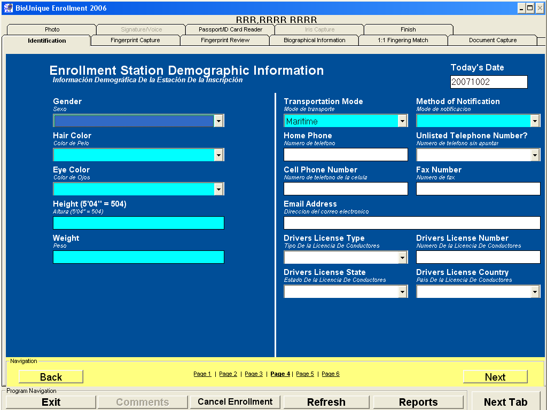This screenshot has height=410, width=547.
Task: Open the Method of Notification dropdown
Action: tap(535, 121)
